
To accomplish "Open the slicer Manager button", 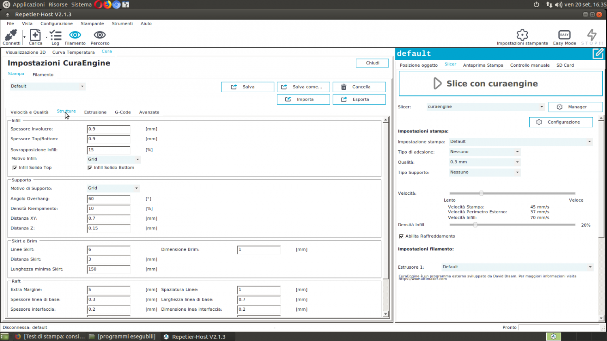I will tap(575, 107).
